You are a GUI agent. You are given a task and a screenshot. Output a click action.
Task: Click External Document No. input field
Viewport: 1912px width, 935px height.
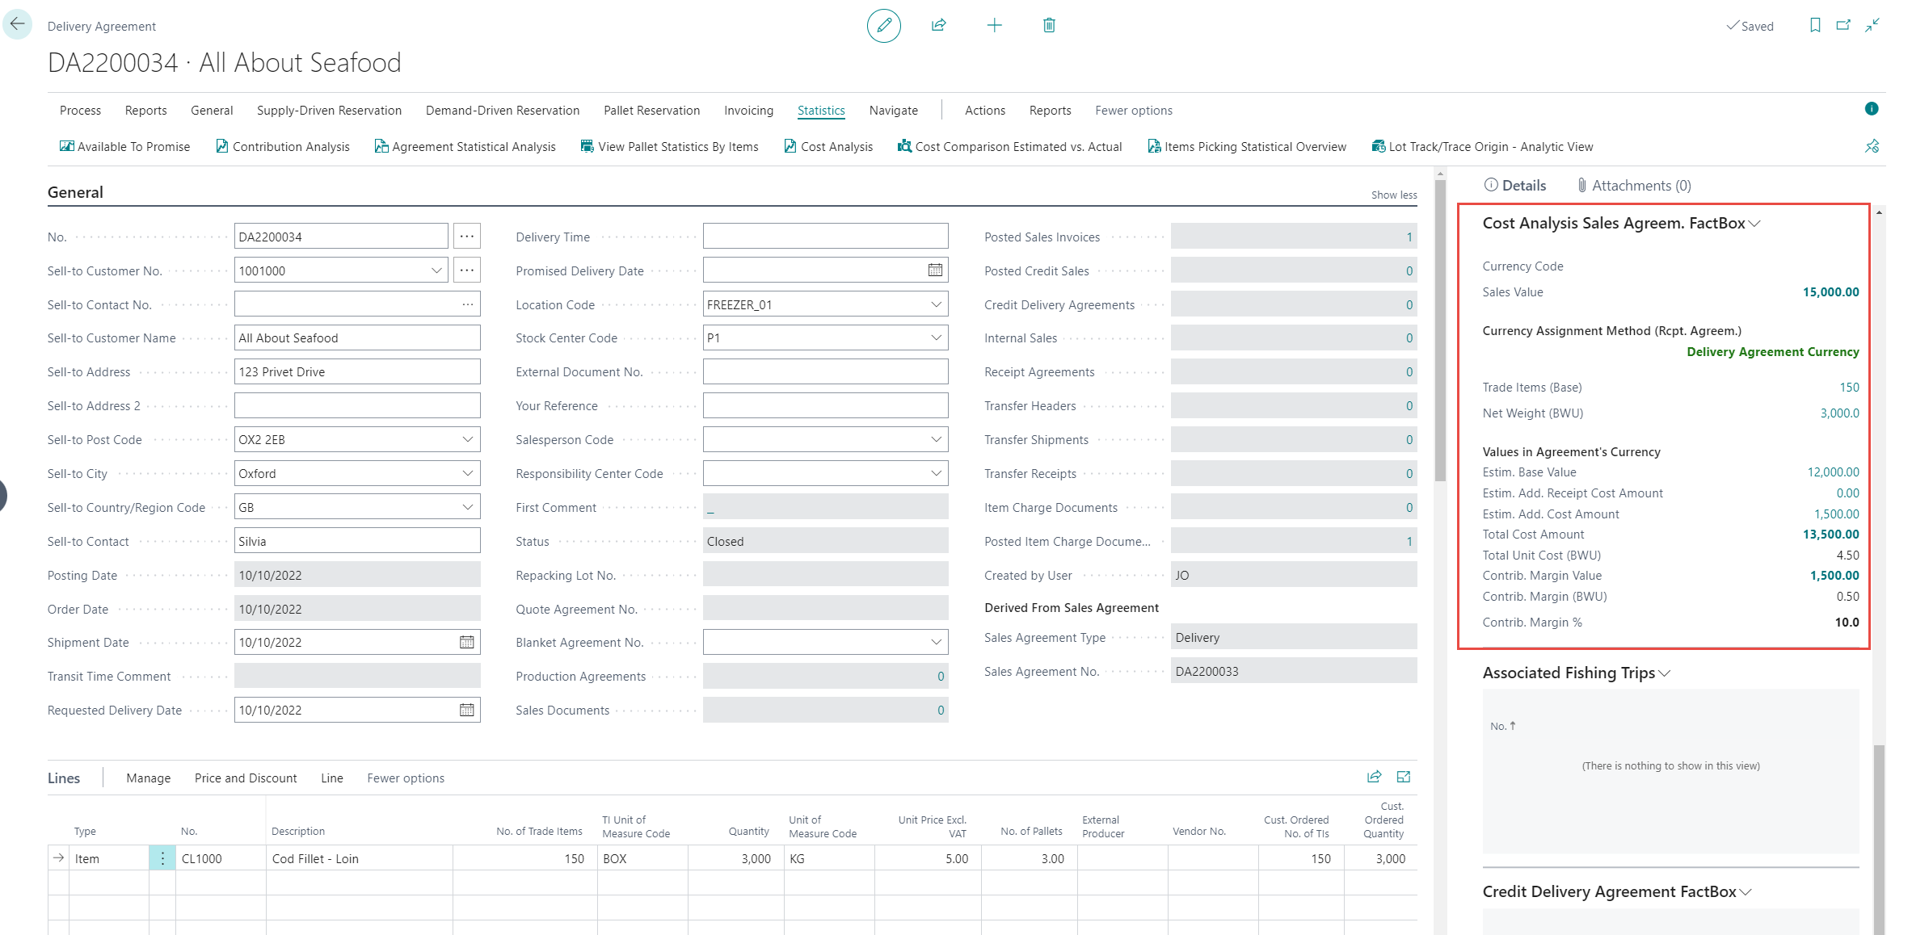click(x=824, y=372)
